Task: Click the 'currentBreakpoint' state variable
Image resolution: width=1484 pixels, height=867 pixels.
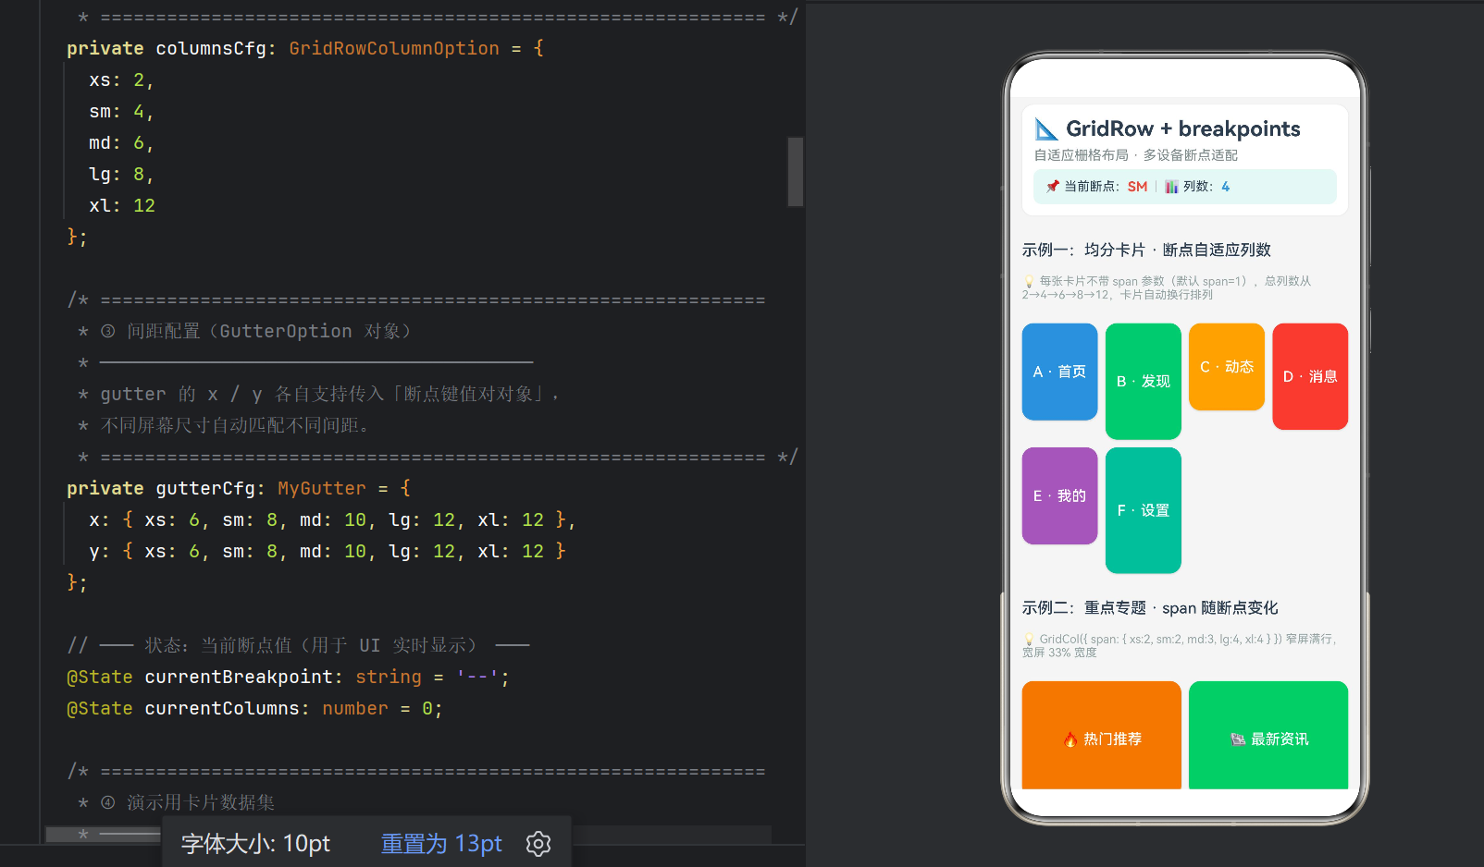Action: (x=239, y=677)
